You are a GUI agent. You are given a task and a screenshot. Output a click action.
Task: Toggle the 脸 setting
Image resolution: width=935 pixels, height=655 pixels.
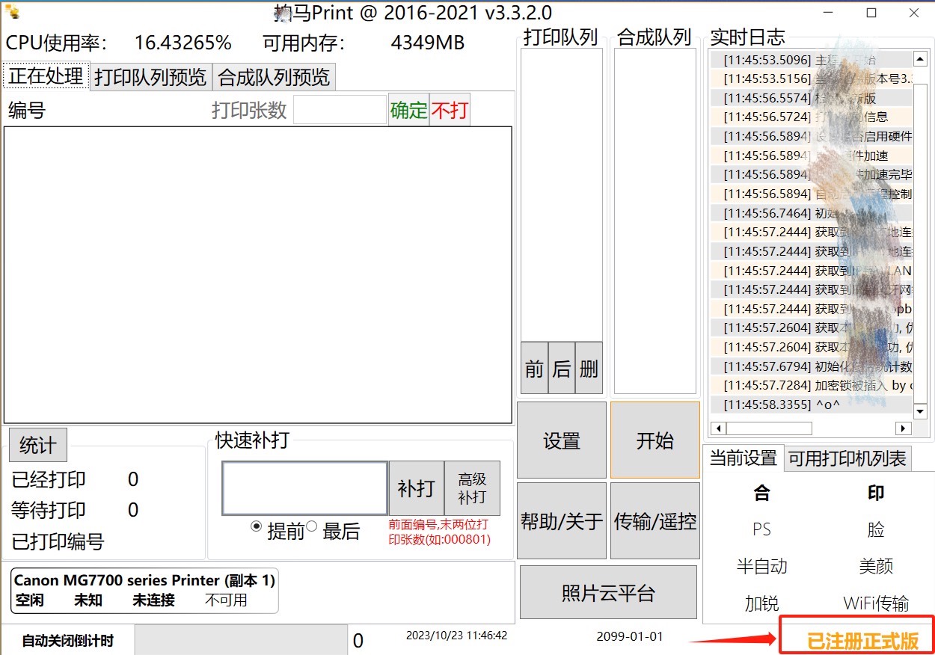876,529
